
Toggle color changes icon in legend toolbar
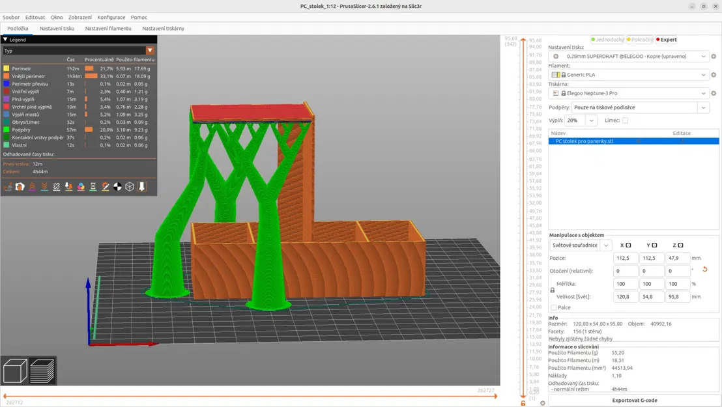tap(81, 187)
